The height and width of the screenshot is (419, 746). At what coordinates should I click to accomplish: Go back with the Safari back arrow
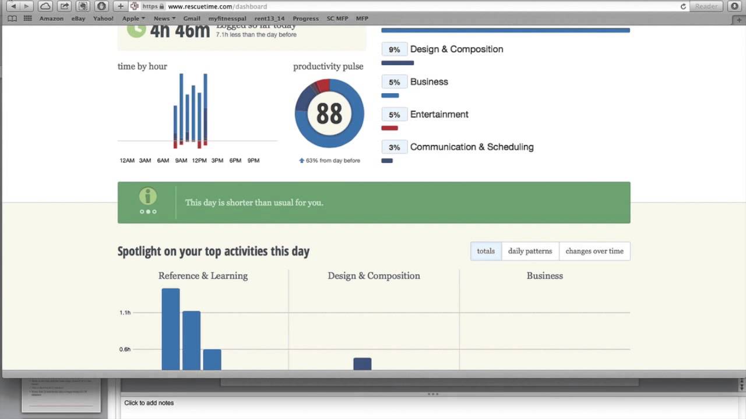(x=12, y=6)
